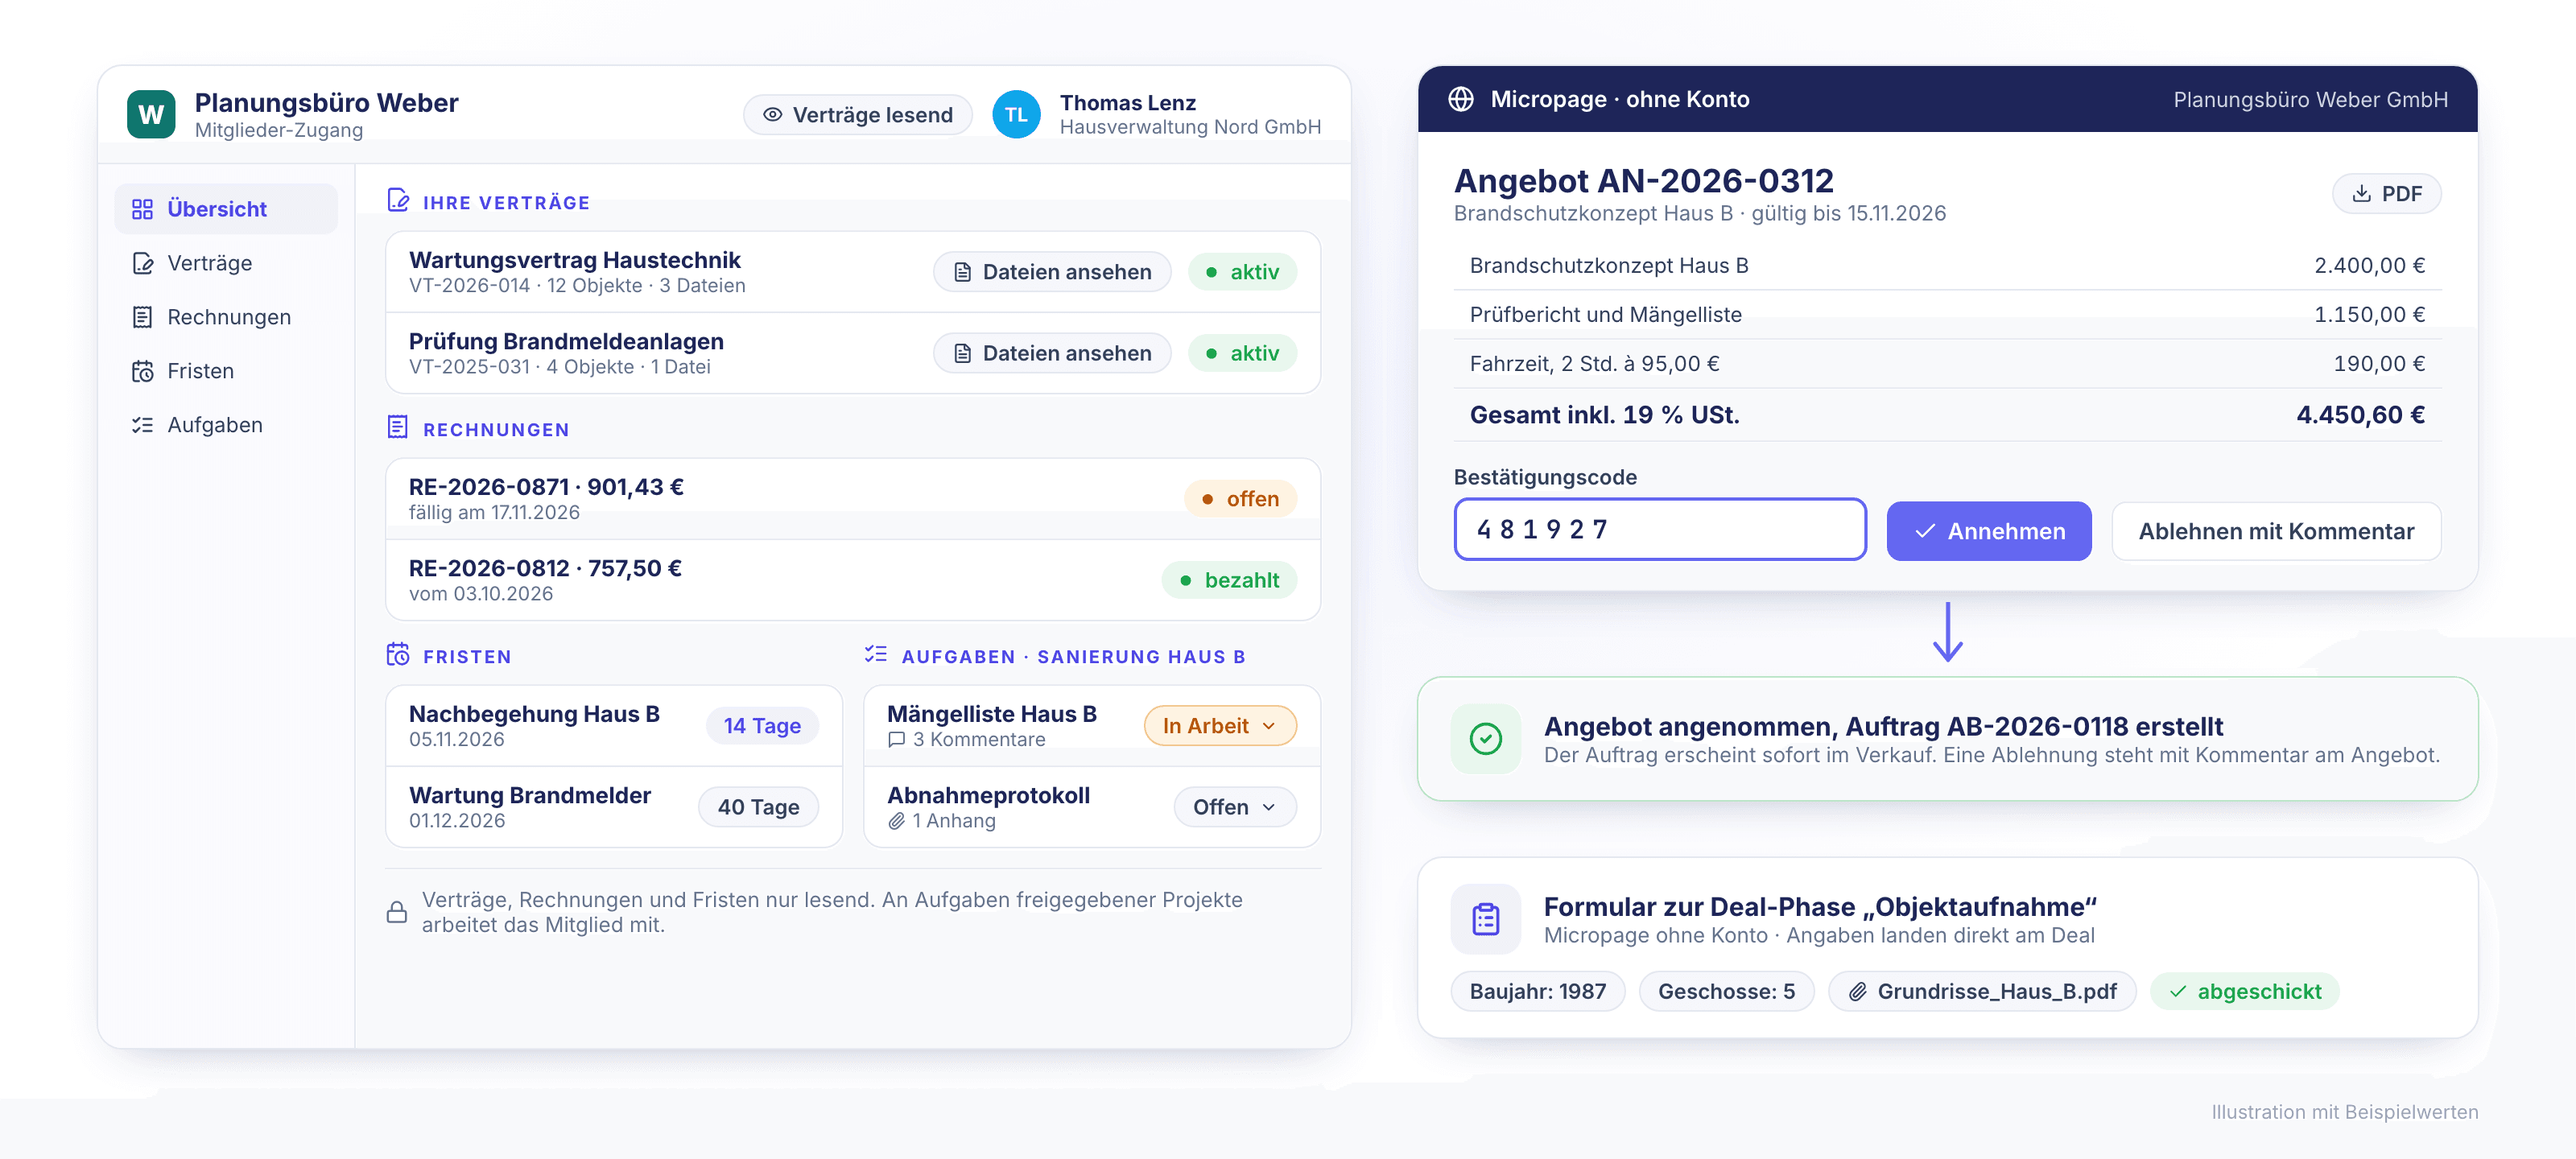Click the 14 Tage badge for Nachbegehung Haus B

point(762,726)
